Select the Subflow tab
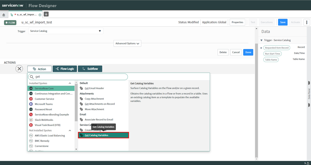 [90, 69]
